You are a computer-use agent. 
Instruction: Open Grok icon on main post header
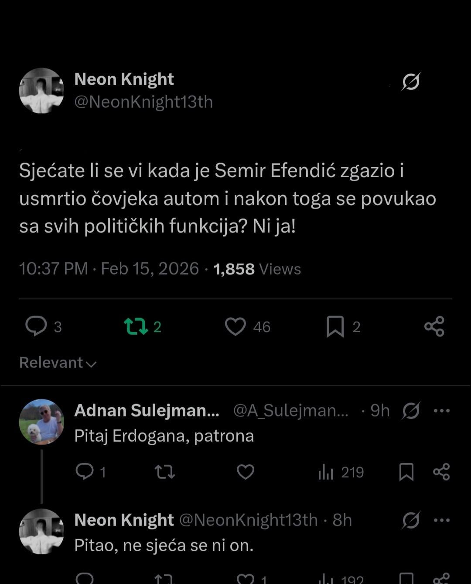click(410, 82)
